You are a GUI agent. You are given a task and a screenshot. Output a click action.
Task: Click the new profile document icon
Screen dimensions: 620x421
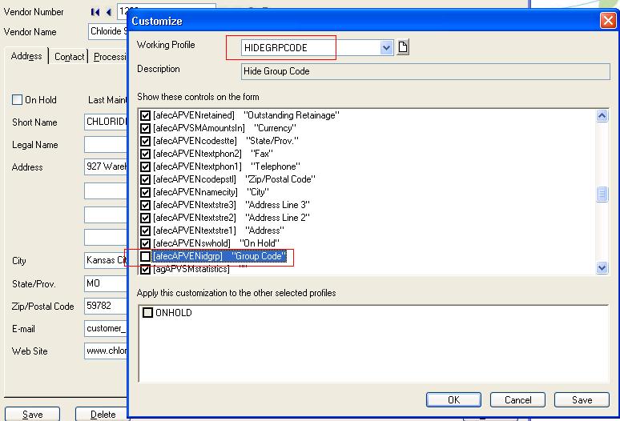point(403,47)
